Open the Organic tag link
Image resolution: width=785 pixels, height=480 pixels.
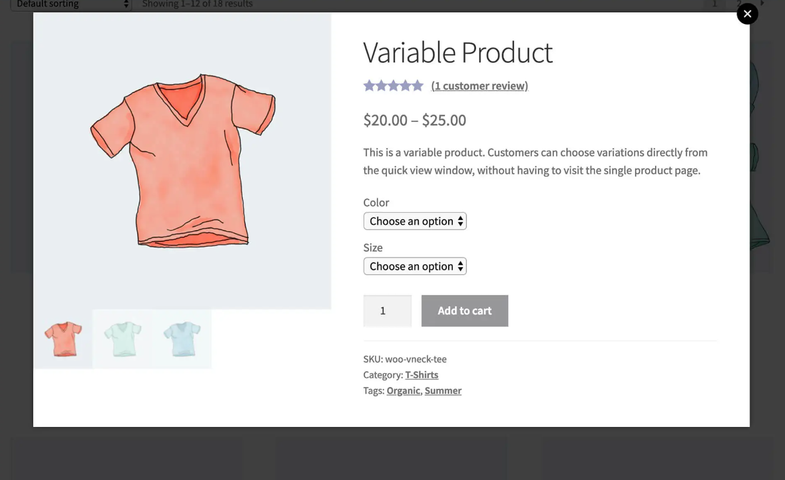[x=403, y=390]
